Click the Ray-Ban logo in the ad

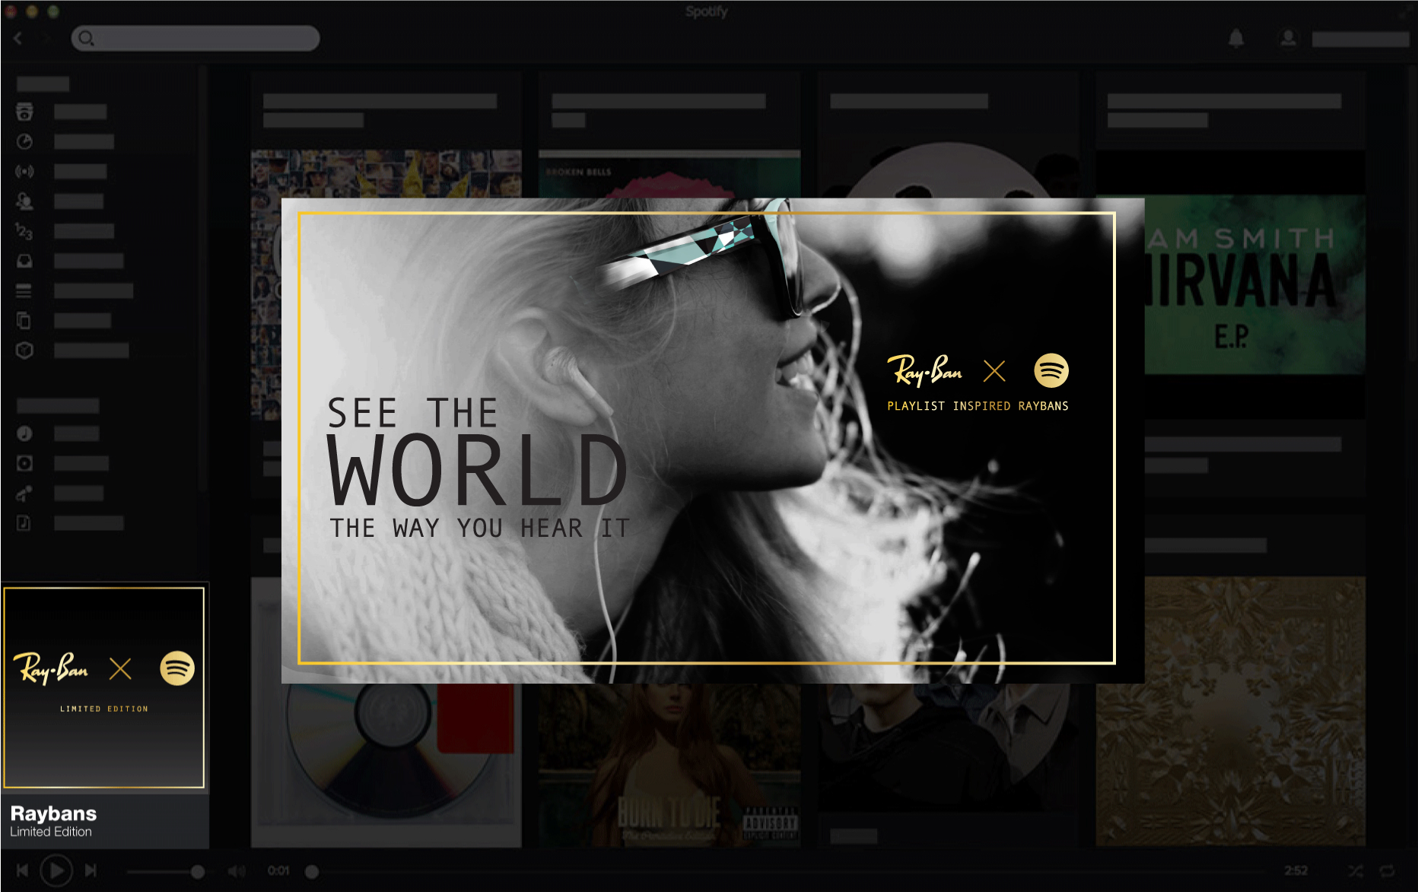[925, 370]
